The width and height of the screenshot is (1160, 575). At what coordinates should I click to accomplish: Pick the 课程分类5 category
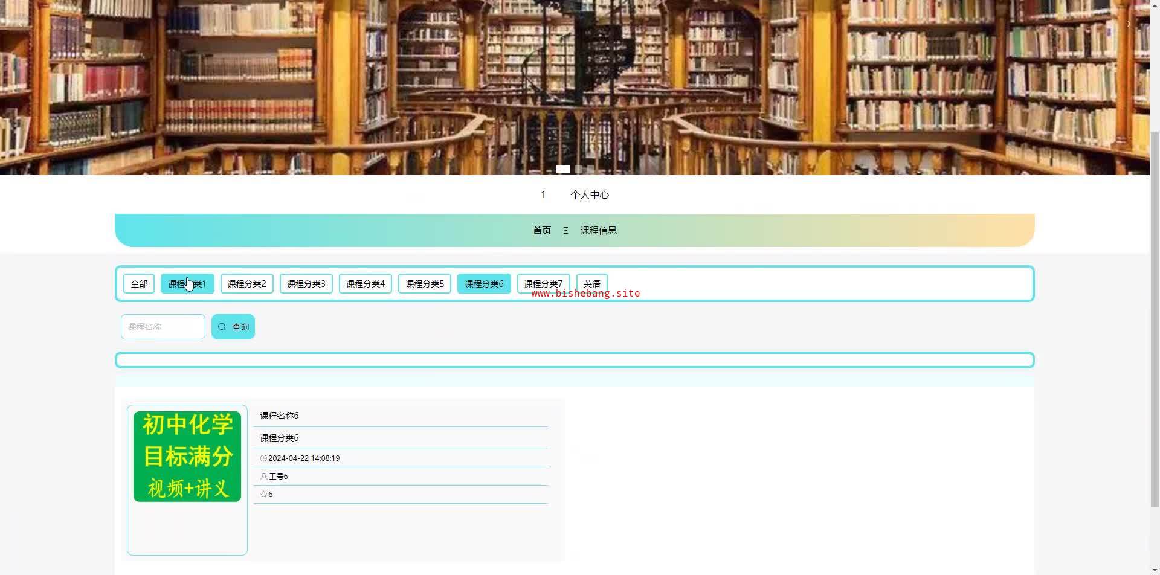pyautogui.click(x=425, y=284)
